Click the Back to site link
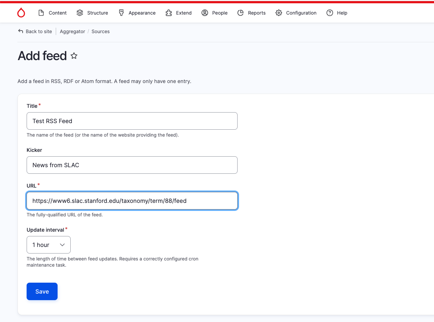Viewport: 434px width, 322px height. tap(38, 31)
